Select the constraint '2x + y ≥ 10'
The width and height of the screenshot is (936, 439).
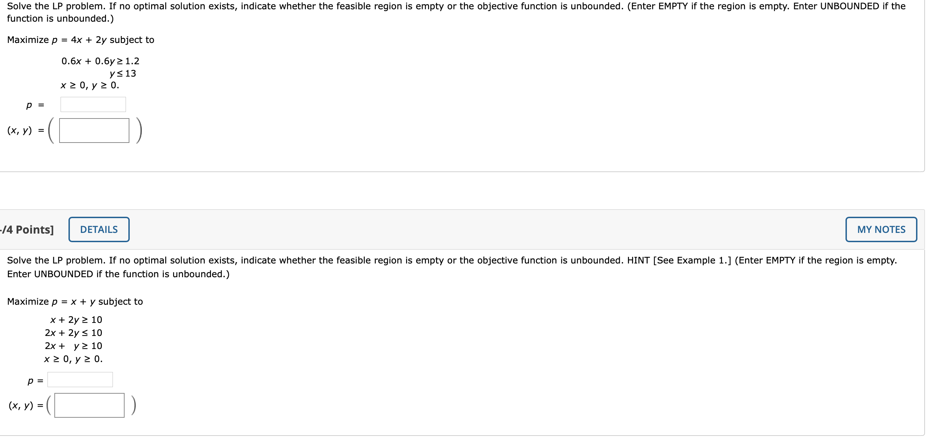[x=73, y=346]
